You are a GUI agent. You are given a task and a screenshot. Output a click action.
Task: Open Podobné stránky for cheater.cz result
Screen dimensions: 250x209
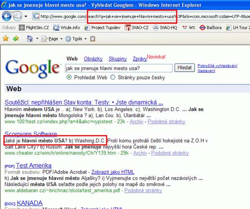point(170,153)
